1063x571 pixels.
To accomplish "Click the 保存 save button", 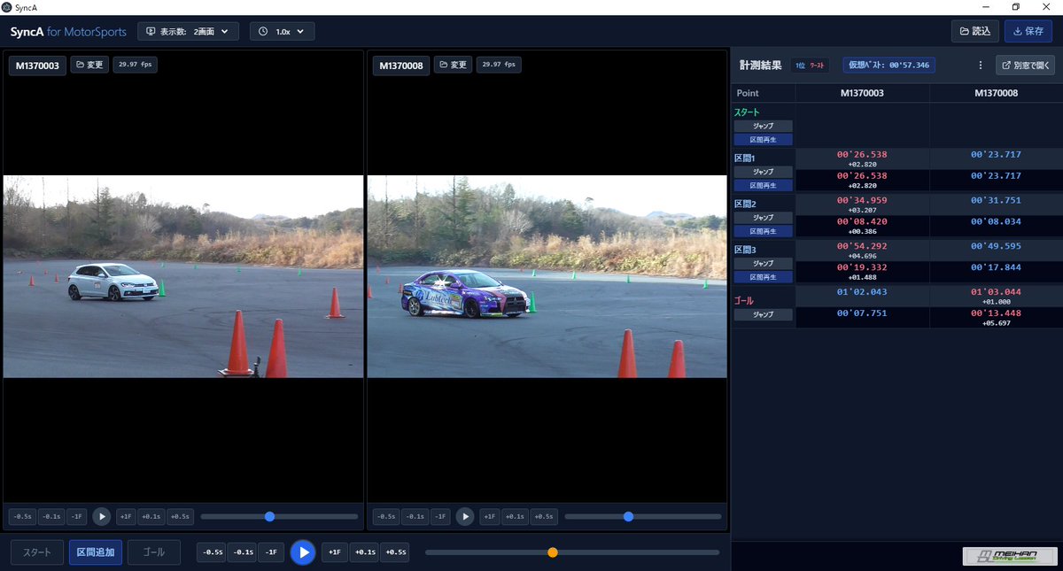I will click(1028, 31).
